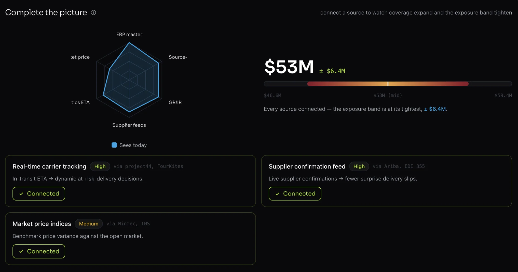Click the Supplier feeds radar axis label

pyautogui.click(x=129, y=125)
